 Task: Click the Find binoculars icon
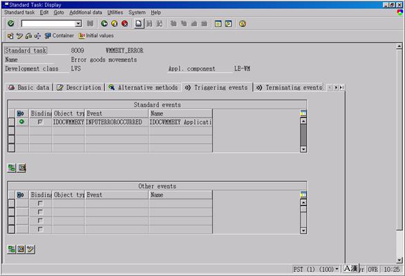click(149, 24)
